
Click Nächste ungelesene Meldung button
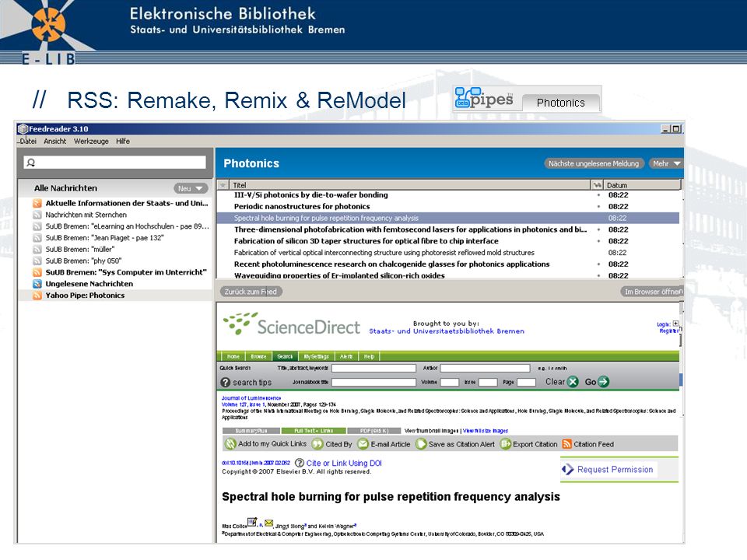(x=594, y=163)
